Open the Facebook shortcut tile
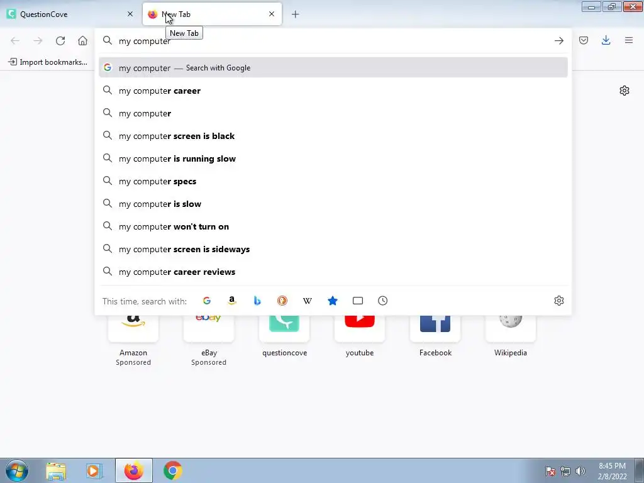 [435, 336]
